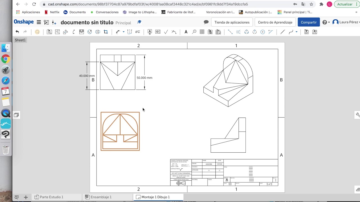Click the Onshape logo
Viewport: 360px width, 202px height.
click(24, 22)
